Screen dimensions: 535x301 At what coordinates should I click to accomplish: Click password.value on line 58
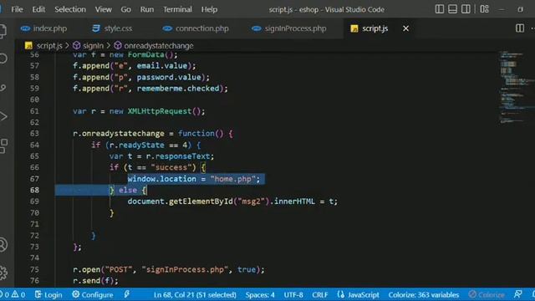point(169,77)
